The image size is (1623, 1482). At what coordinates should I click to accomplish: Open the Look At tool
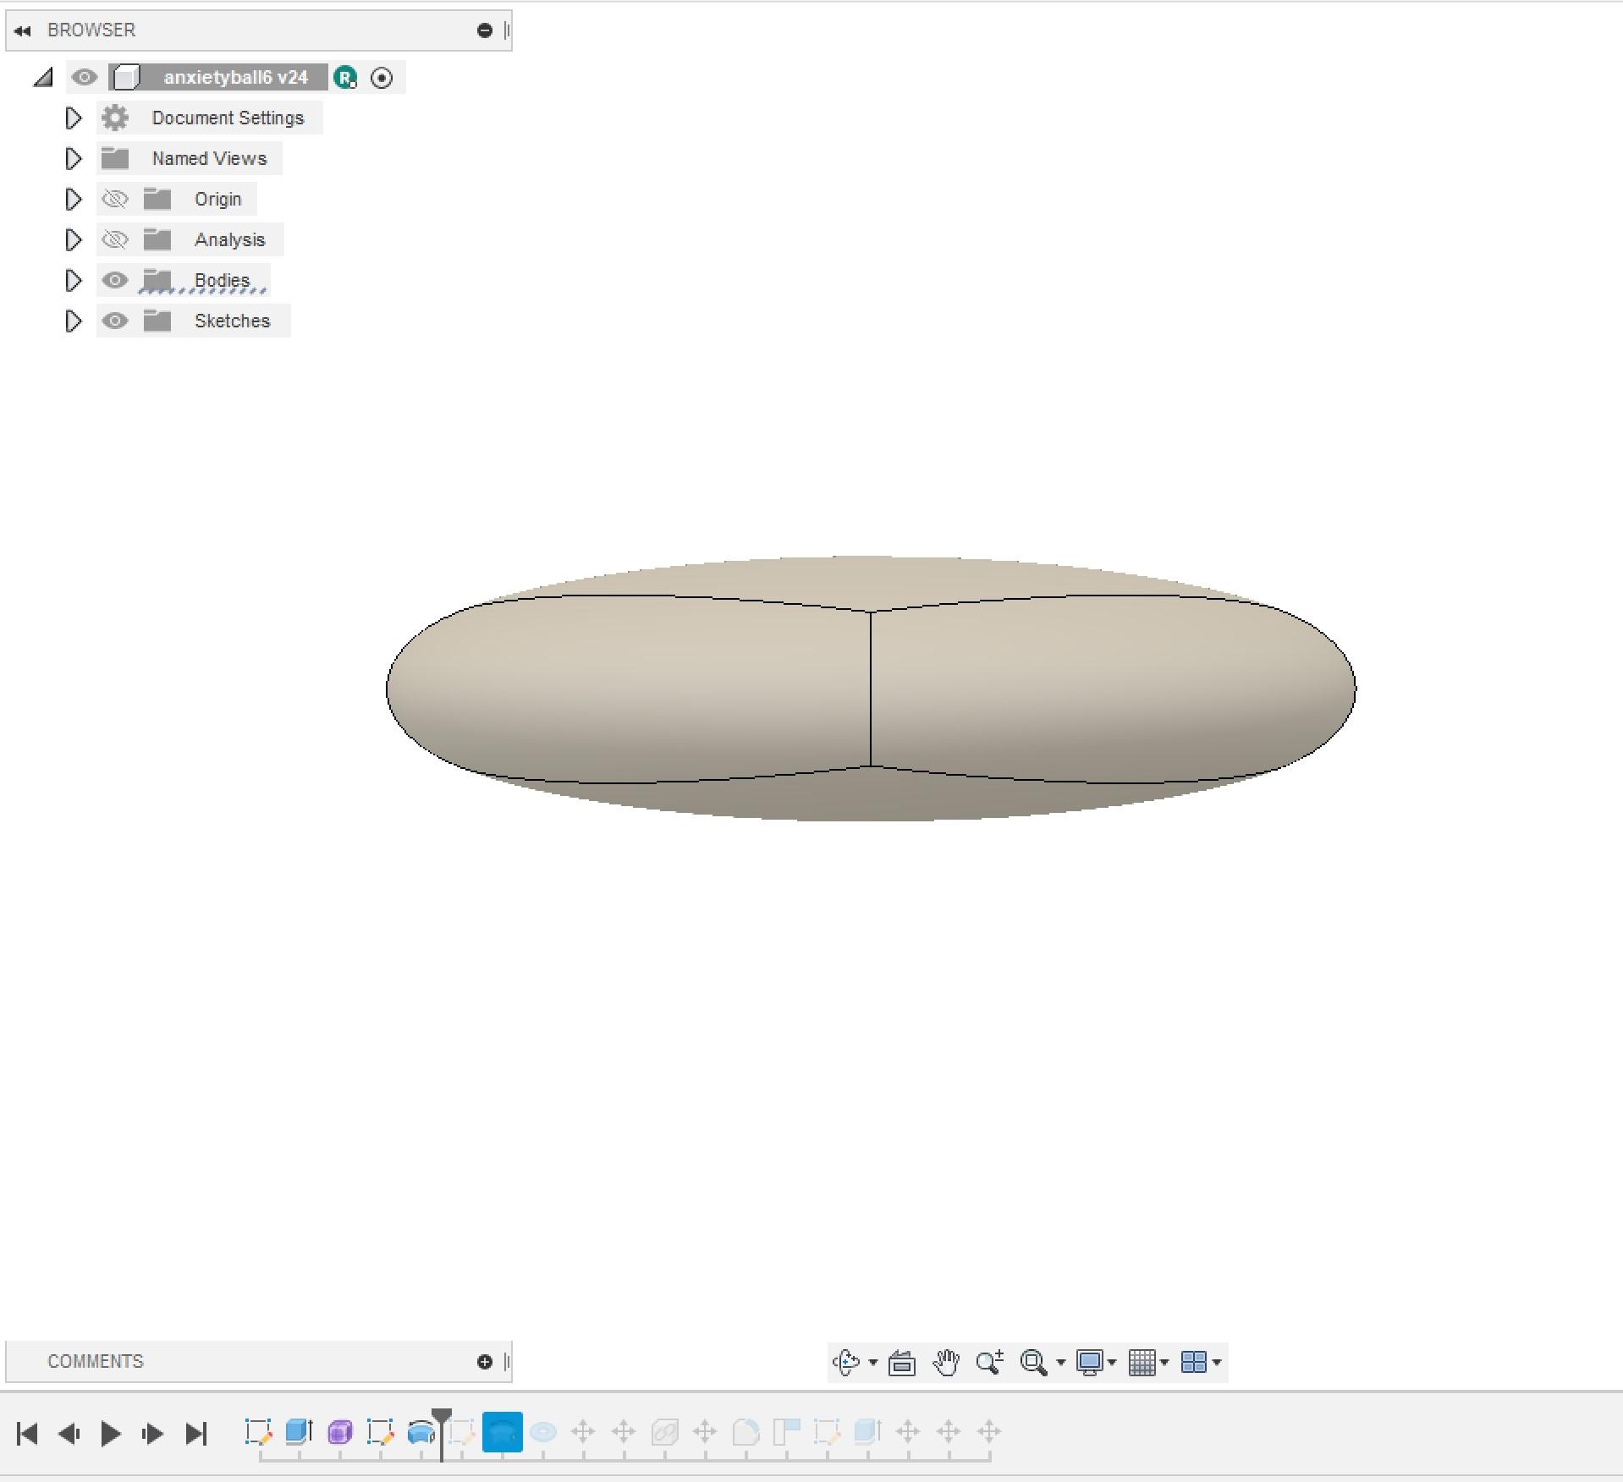901,1362
